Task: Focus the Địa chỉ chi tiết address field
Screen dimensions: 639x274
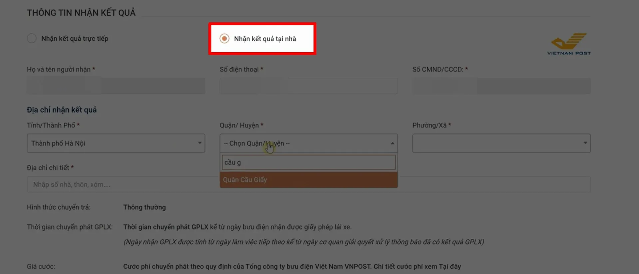Action: 120,184
